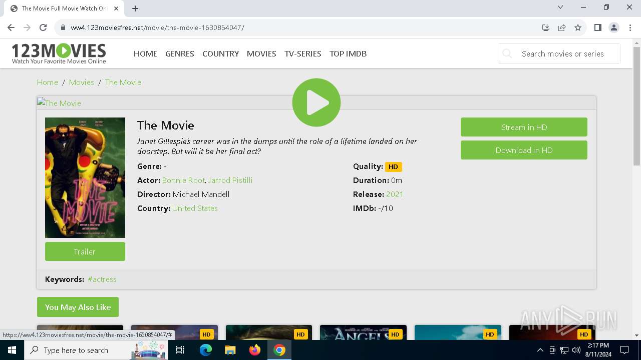Image resolution: width=641 pixels, height=360 pixels.
Task: Open the TOP IMDB page
Action: click(348, 53)
